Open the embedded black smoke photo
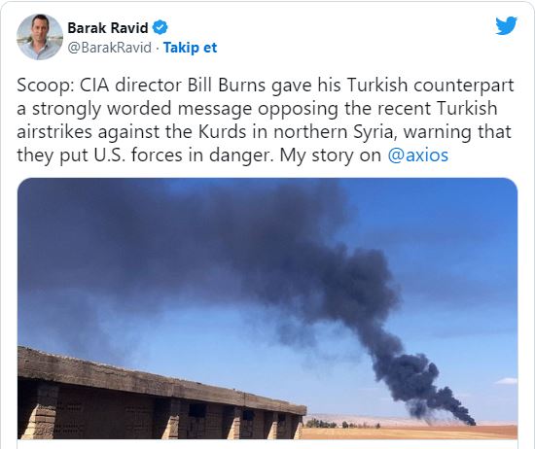 pos(267,308)
